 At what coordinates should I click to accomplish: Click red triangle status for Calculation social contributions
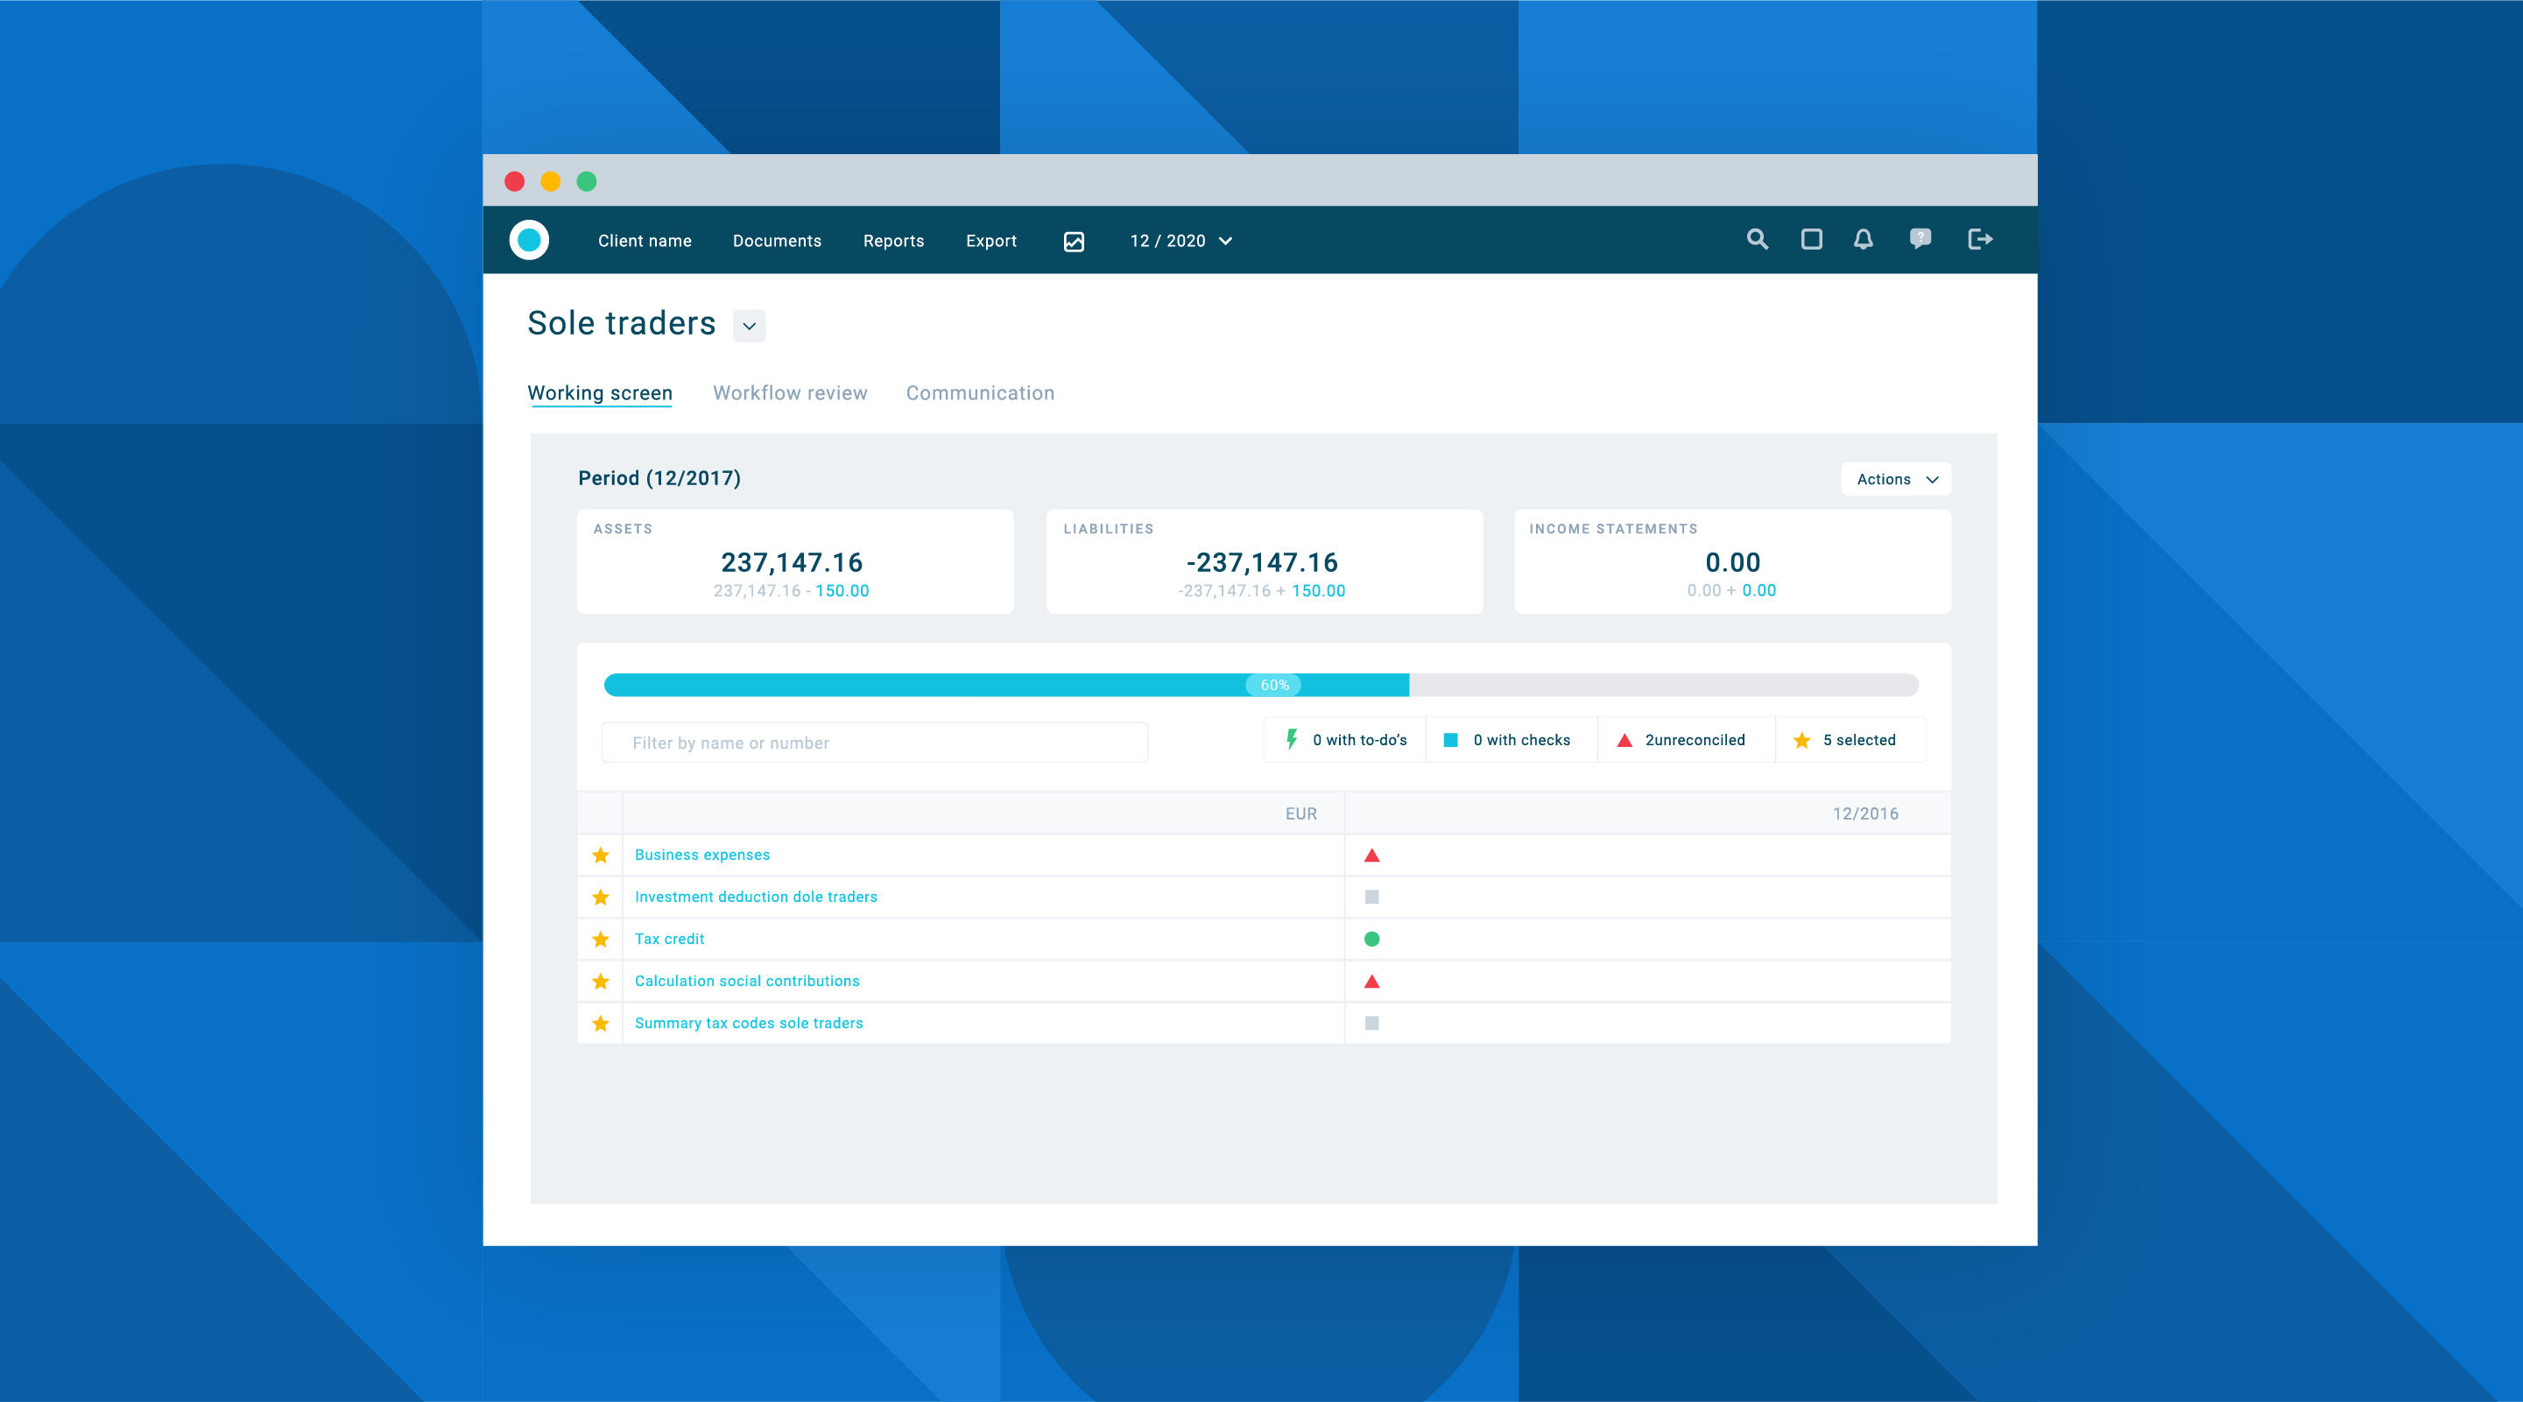pos(1371,981)
